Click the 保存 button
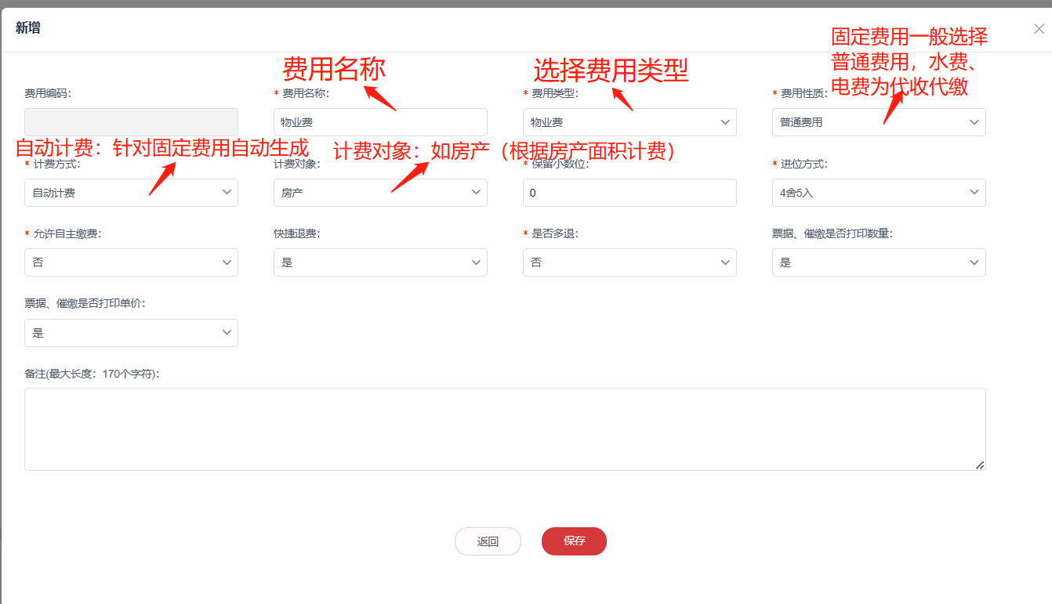1052x604 pixels. pos(574,541)
